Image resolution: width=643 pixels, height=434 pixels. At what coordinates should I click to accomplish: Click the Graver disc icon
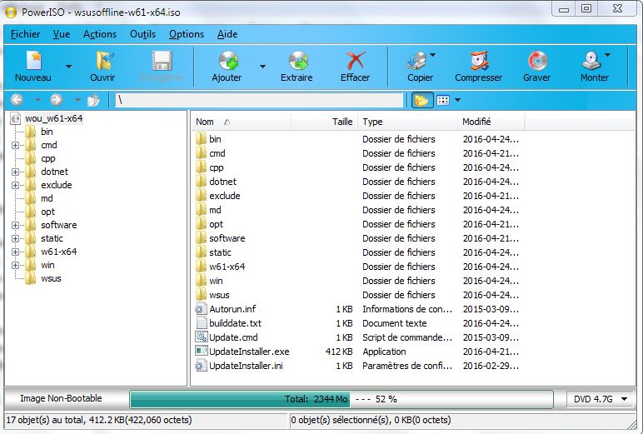(x=537, y=61)
